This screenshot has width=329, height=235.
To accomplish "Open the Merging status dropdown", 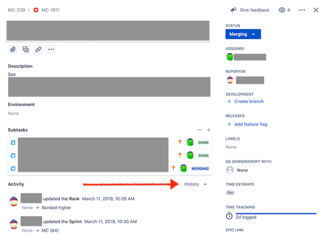I will point(243,34).
